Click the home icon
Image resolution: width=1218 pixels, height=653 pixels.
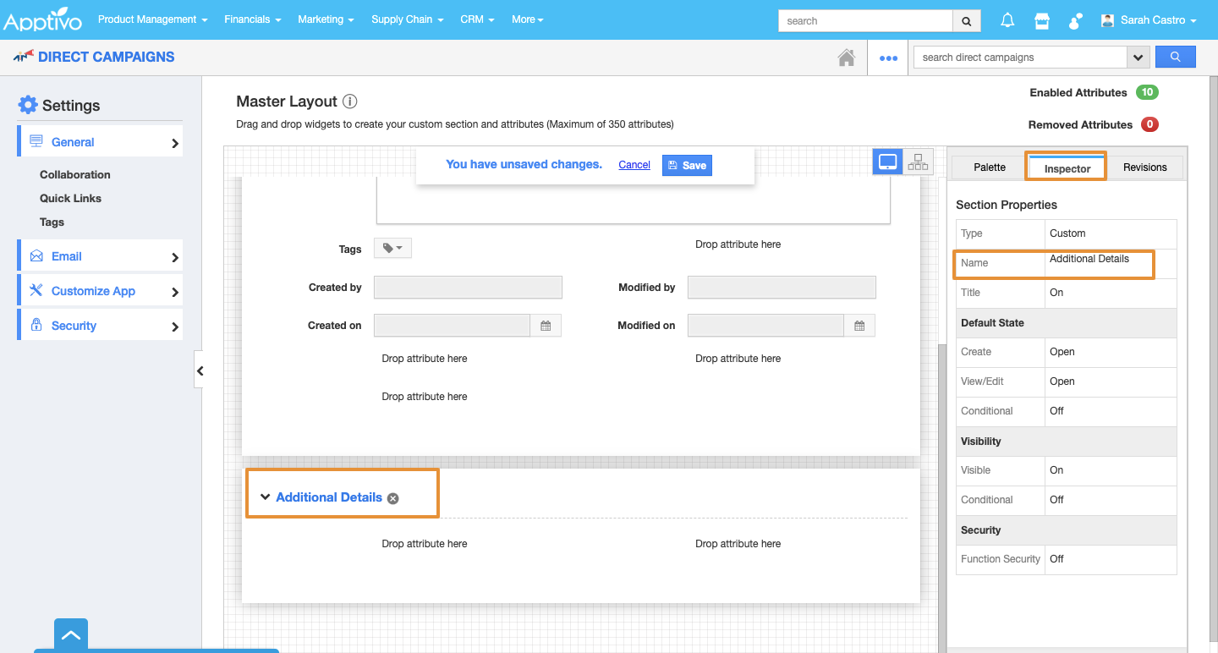click(x=846, y=58)
